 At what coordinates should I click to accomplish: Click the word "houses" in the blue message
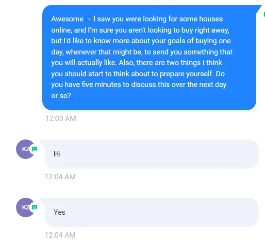click(x=211, y=19)
